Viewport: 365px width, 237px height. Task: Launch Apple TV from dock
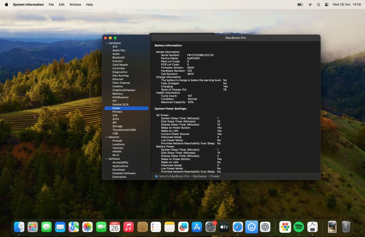[224, 227]
